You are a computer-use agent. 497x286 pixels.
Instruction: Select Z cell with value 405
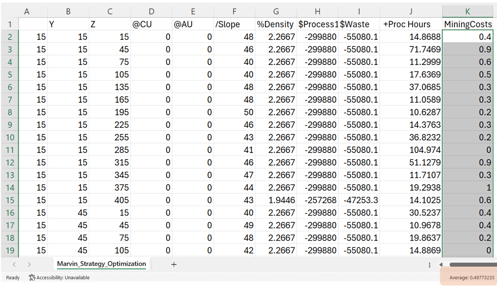[x=110, y=200]
